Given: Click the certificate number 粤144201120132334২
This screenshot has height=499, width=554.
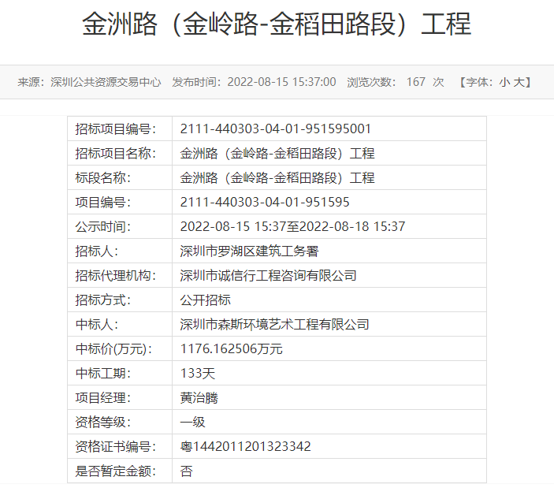Looking at the screenshot, I should 245,447.
